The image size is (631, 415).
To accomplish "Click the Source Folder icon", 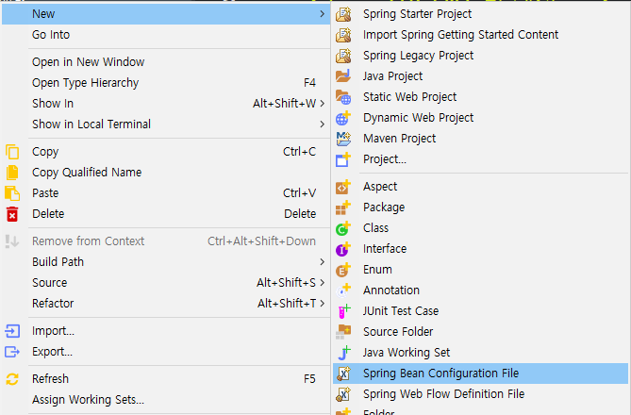I will [343, 332].
